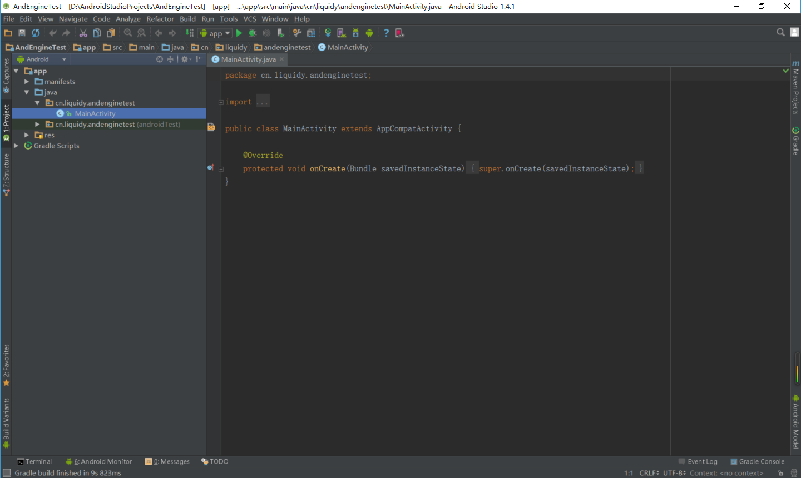Open Android Device Monitor icon
The width and height of the screenshot is (801, 478).
pos(369,33)
